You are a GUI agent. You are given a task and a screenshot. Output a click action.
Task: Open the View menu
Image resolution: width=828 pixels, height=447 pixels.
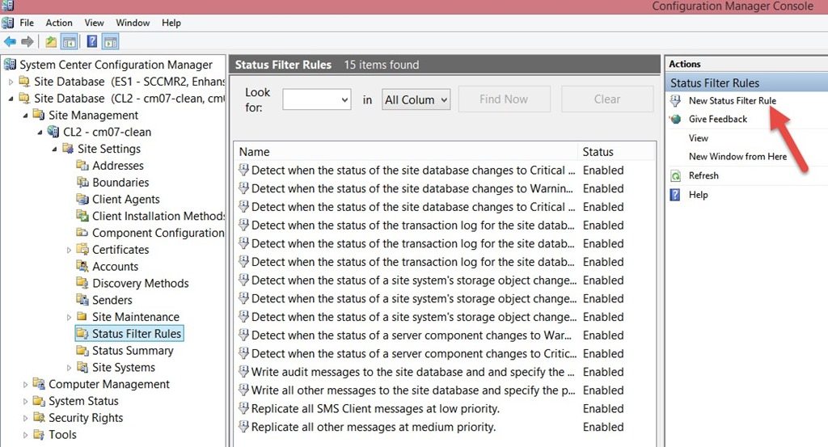tap(94, 23)
